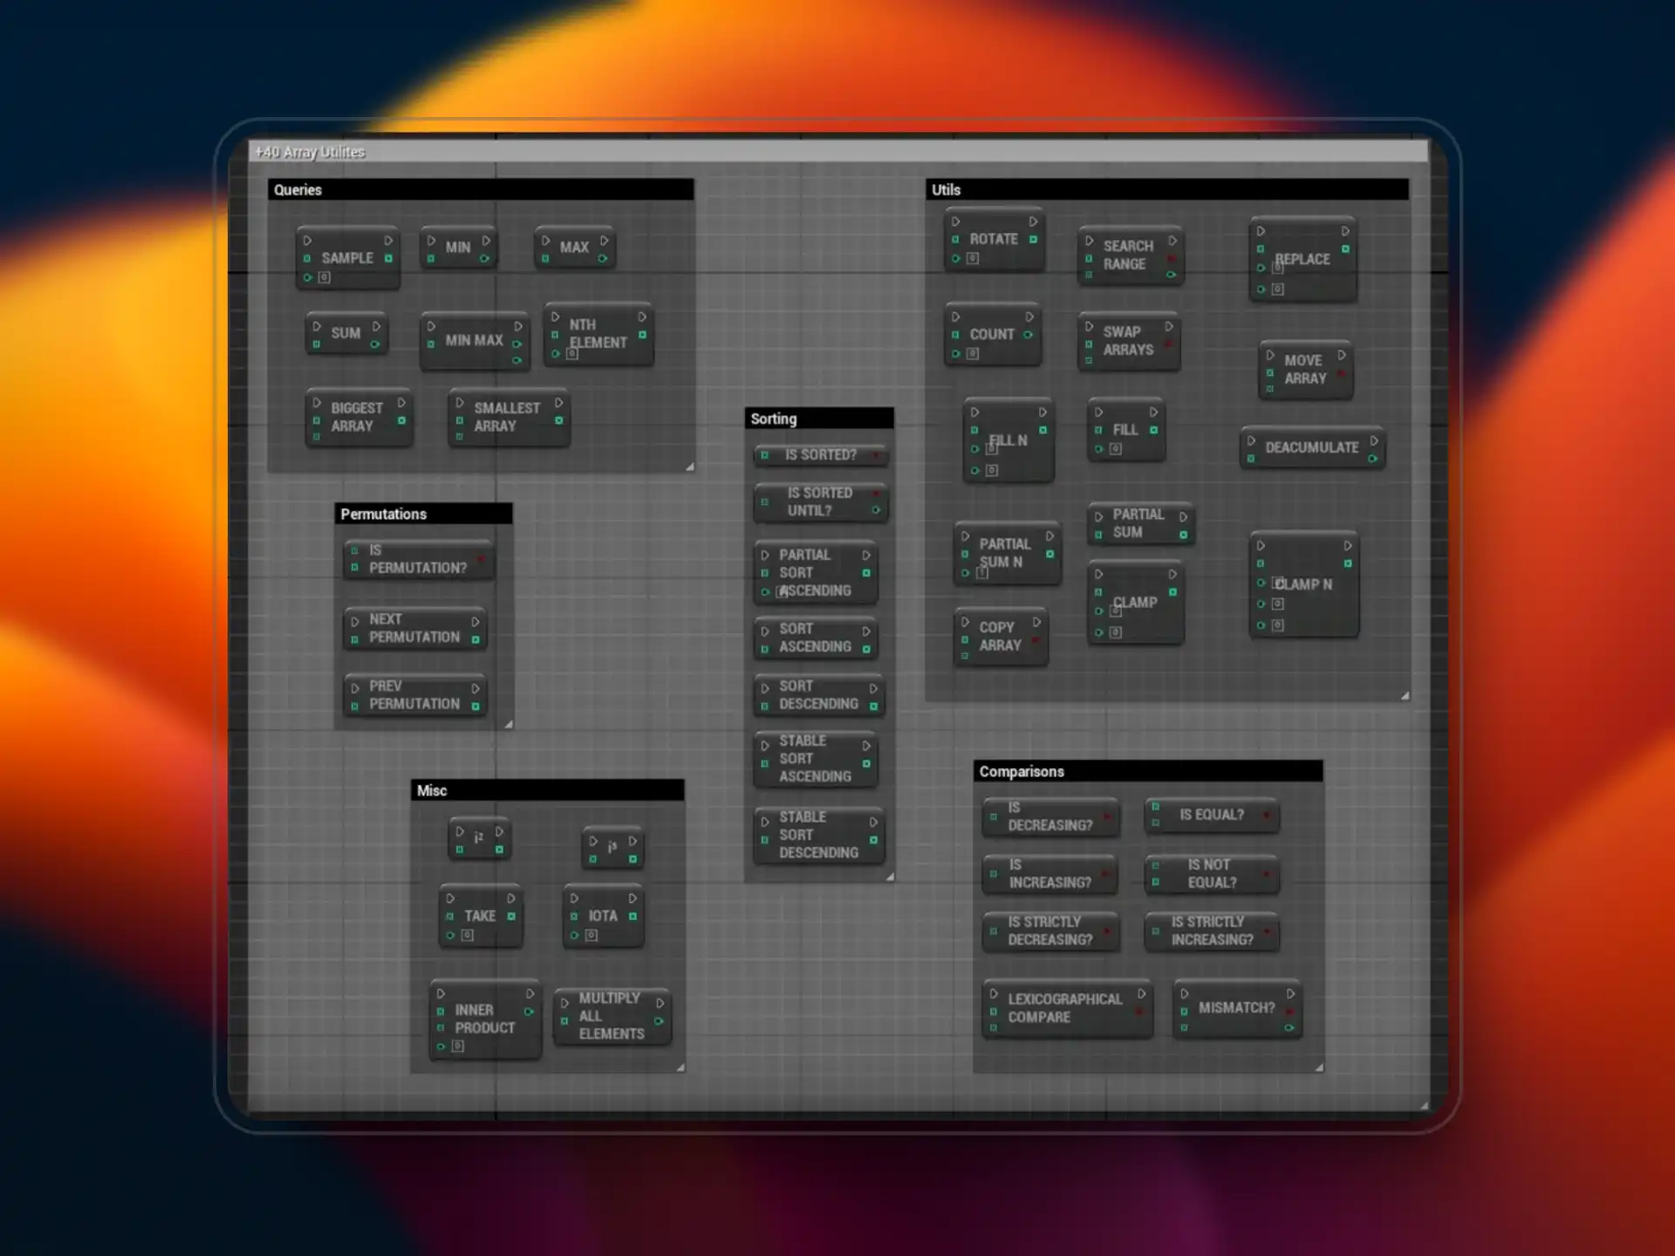The image size is (1675, 1256).
Task: Click resize handle of Queries comment box
Action: point(689,467)
